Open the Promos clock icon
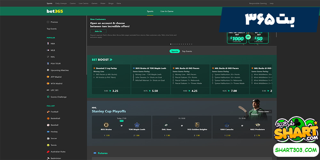Image resolution: width=320 pixels, height=160 pixels. point(48,22)
